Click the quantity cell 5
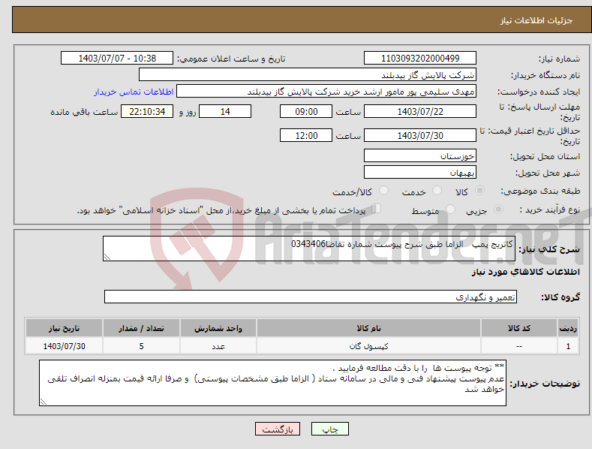 tap(141, 346)
